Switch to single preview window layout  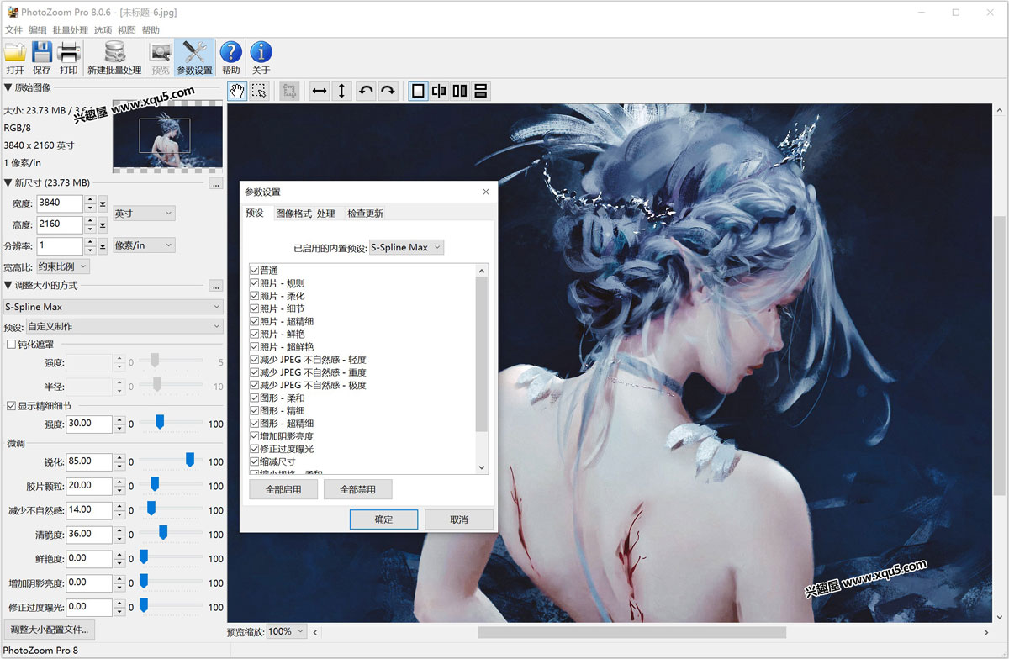[x=418, y=91]
